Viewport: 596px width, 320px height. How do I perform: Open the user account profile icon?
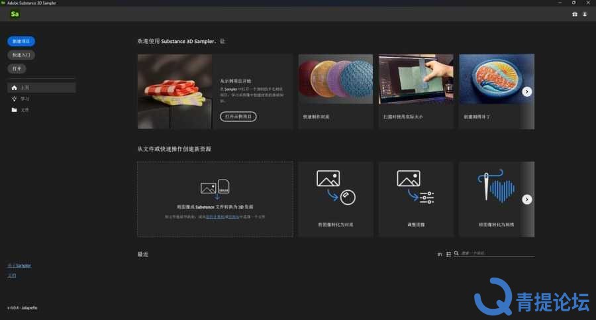point(585,14)
